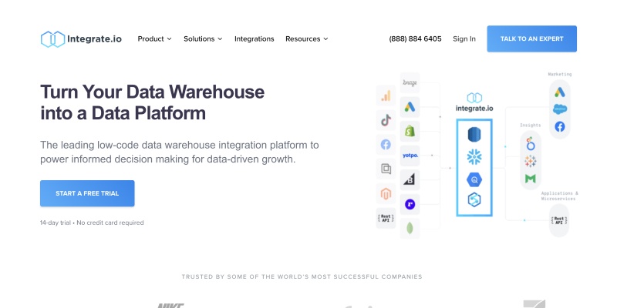Click the Shopify bag icon
The image size is (617, 308).
pyautogui.click(x=410, y=131)
